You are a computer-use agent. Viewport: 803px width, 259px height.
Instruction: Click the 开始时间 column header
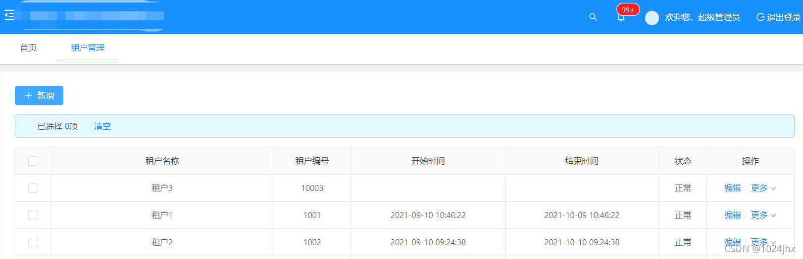(428, 161)
